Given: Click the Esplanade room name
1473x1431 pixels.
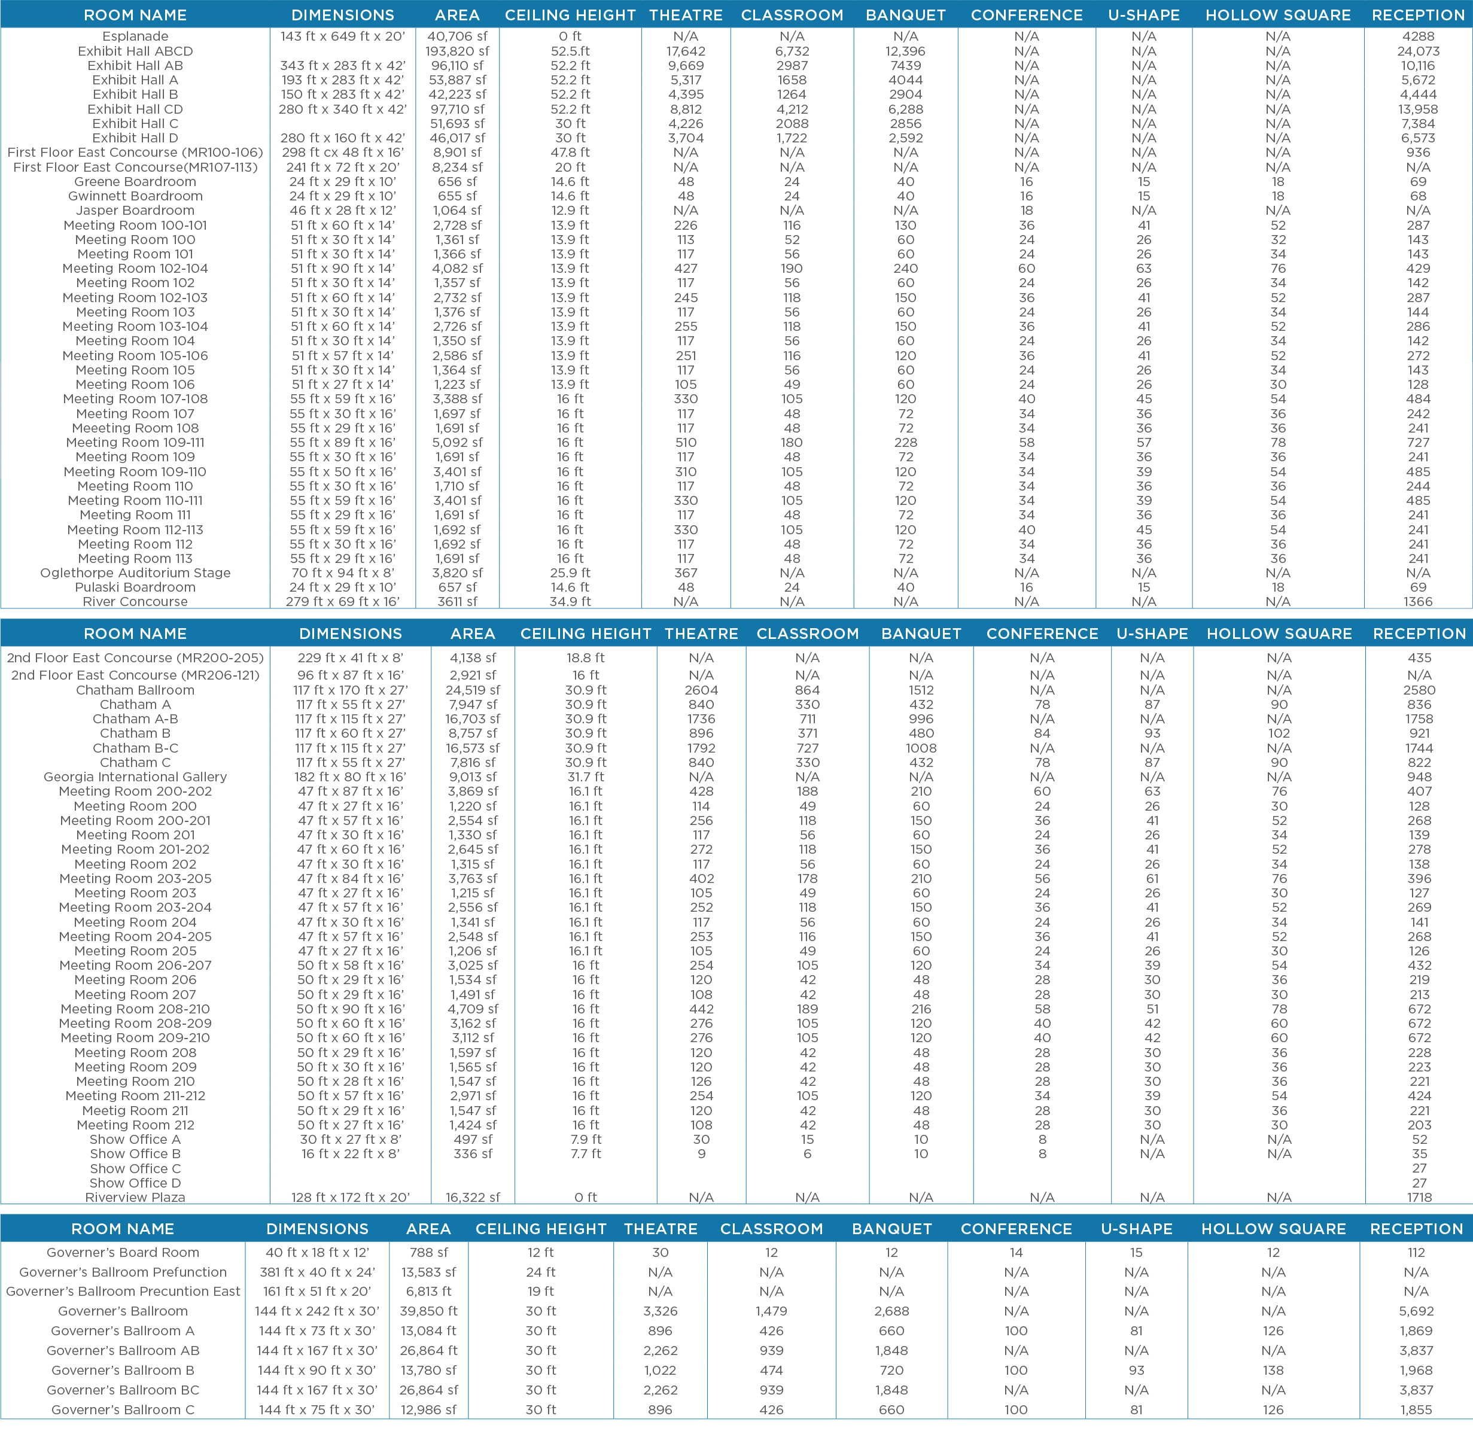Looking at the screenshot, I should pos(135,36).
